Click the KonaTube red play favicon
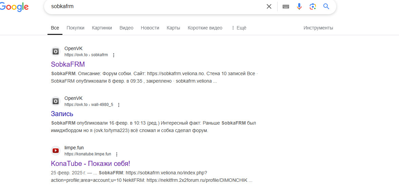Viewport: 399px width, 194px height. (56, 151)
